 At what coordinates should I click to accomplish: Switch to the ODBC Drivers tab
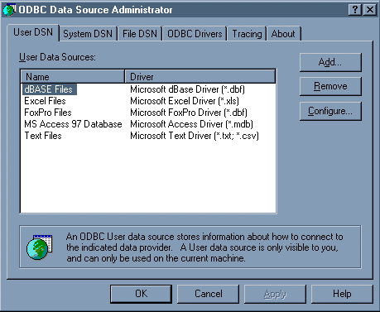195,34
